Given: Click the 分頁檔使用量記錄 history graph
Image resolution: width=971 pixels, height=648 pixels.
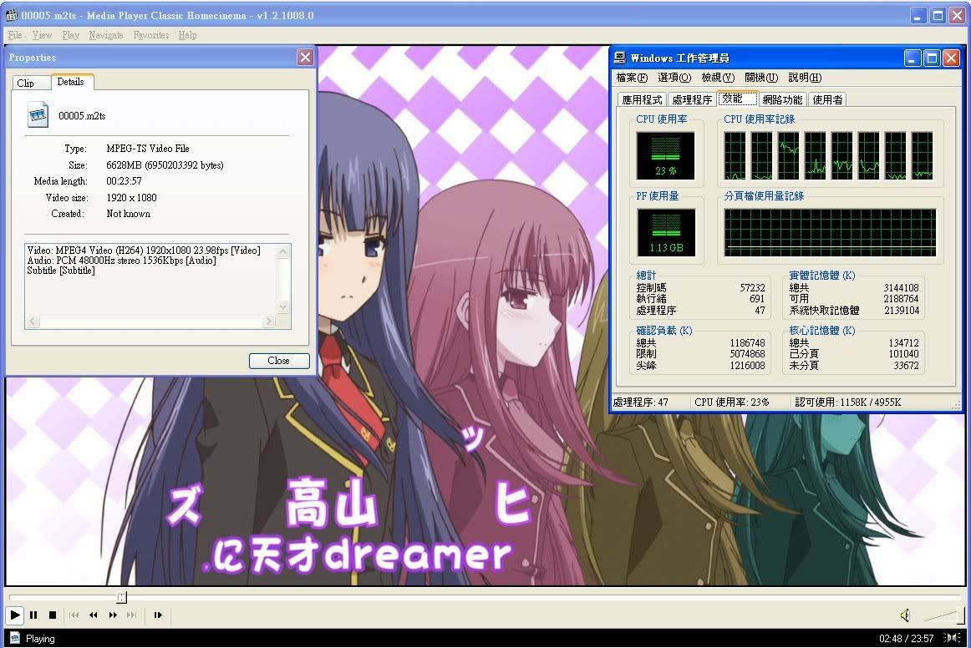Looking at the screenshot, I should [x=831, y=233].
